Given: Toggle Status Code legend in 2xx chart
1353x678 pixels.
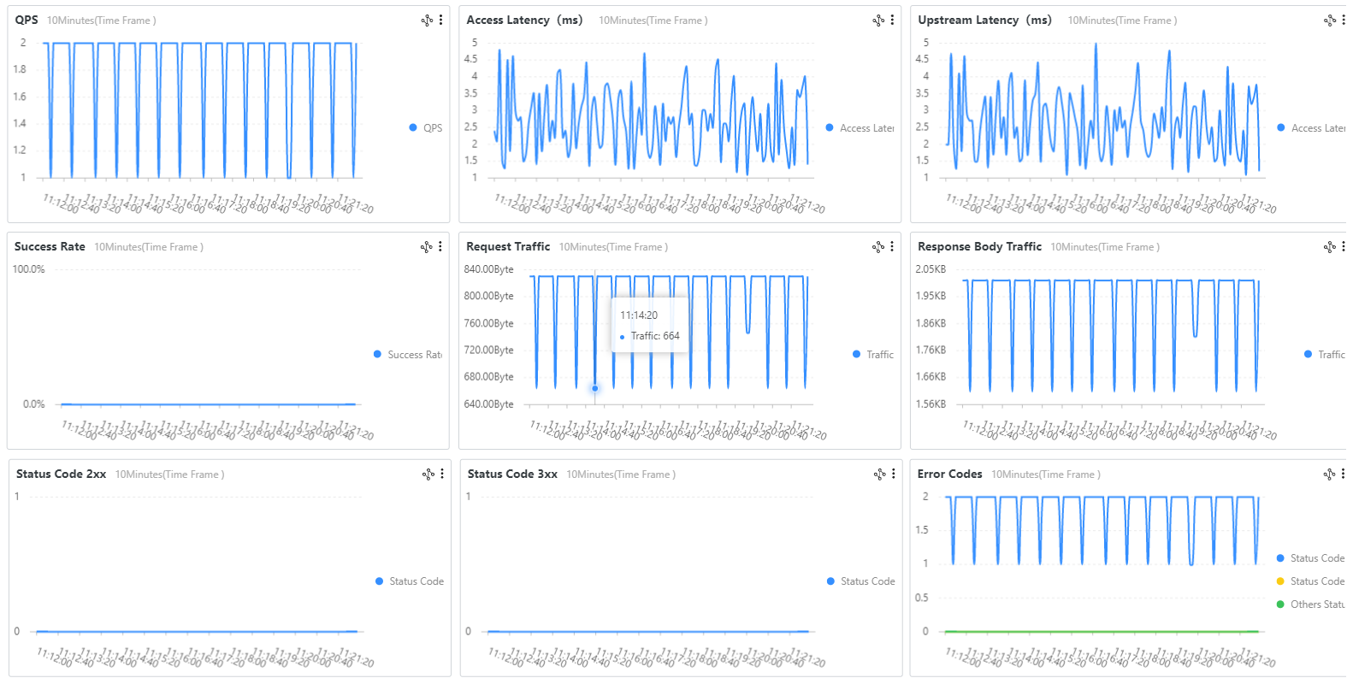Looking at the screenshot, I should [410, 581].
